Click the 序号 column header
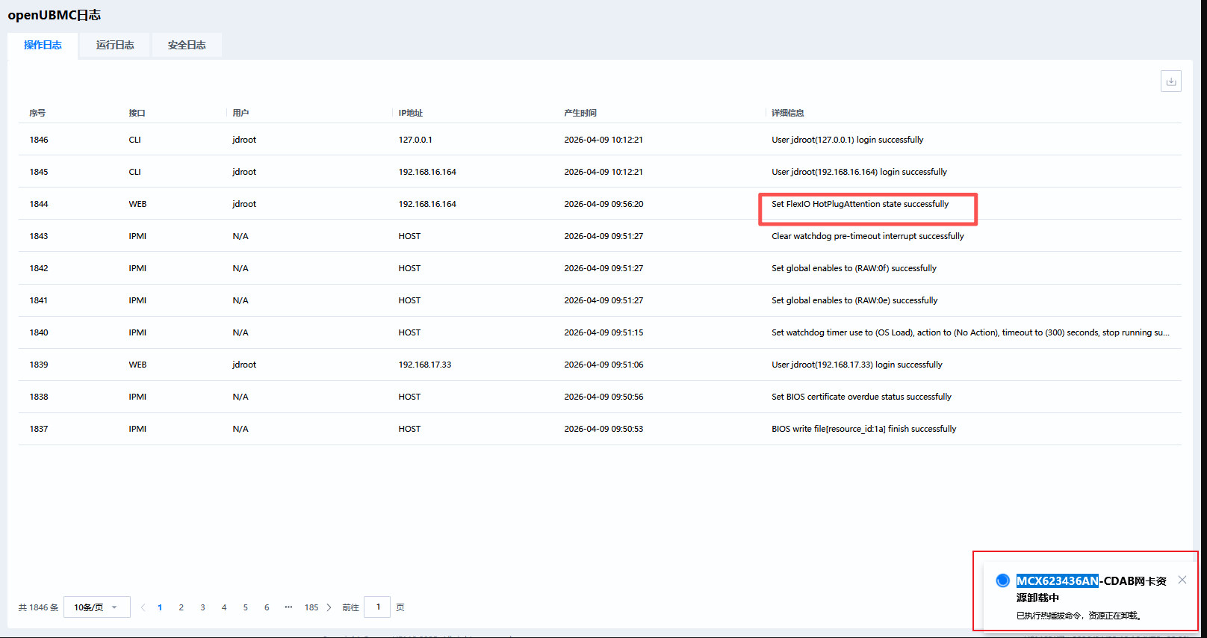 click(x=37, y=113)
